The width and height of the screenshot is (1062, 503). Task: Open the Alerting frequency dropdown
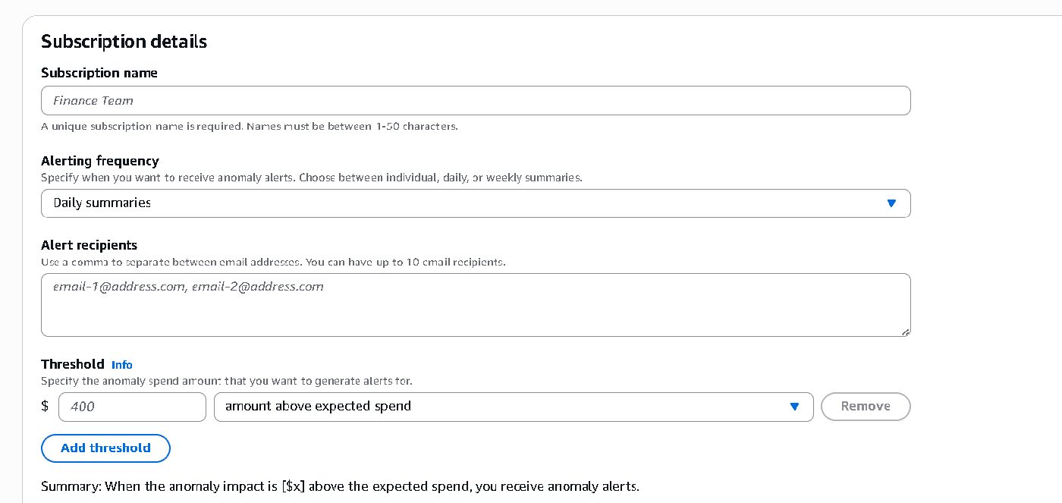476,203
